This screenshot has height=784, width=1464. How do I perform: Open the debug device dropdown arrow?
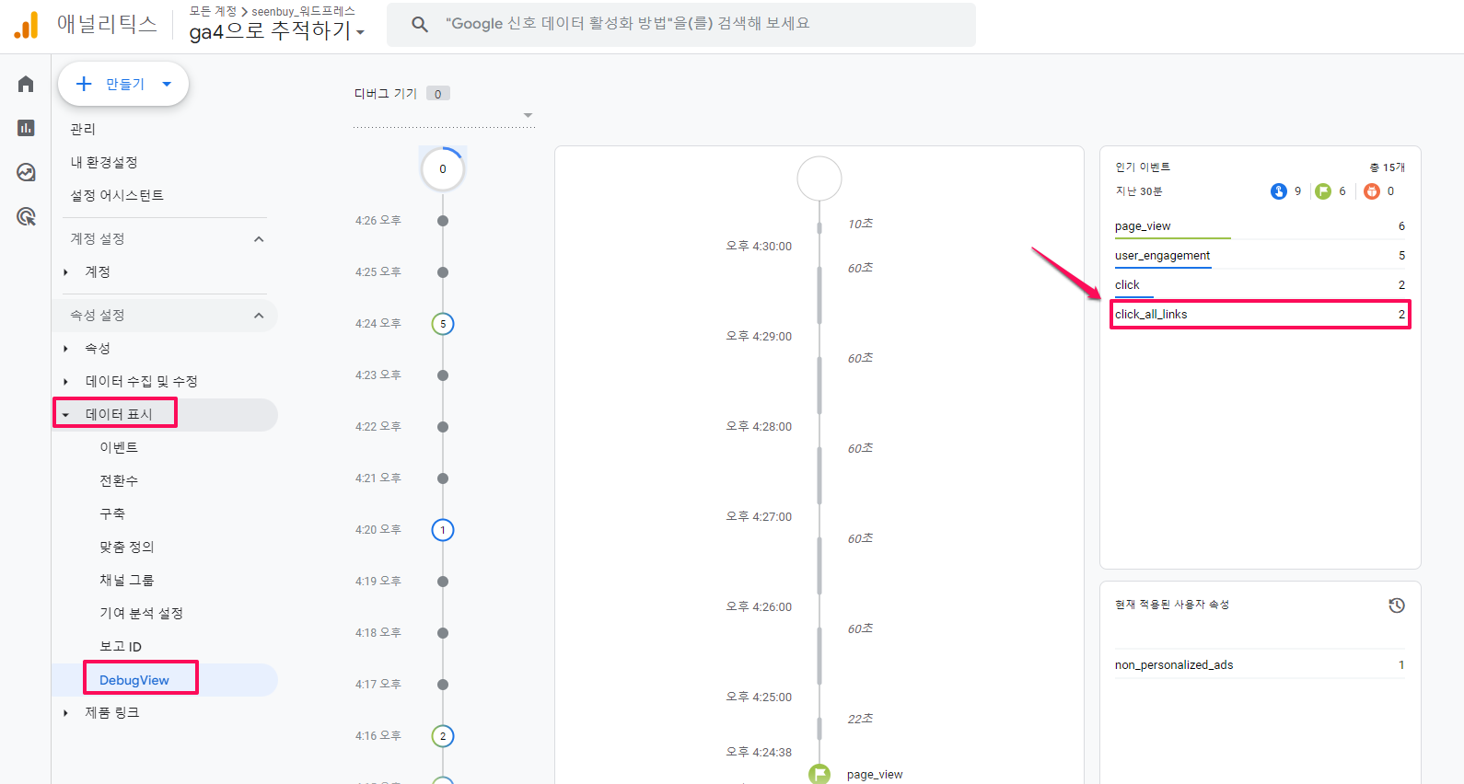pyautogui.click(x=528, y=115)
